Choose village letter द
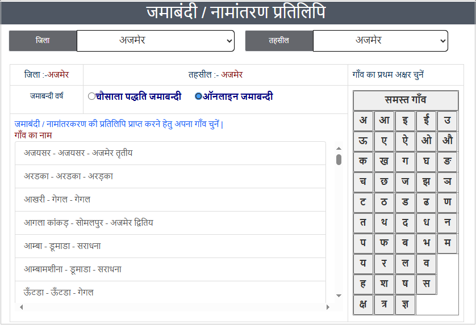This screenshot has width=476, height=325. point(405,223)
